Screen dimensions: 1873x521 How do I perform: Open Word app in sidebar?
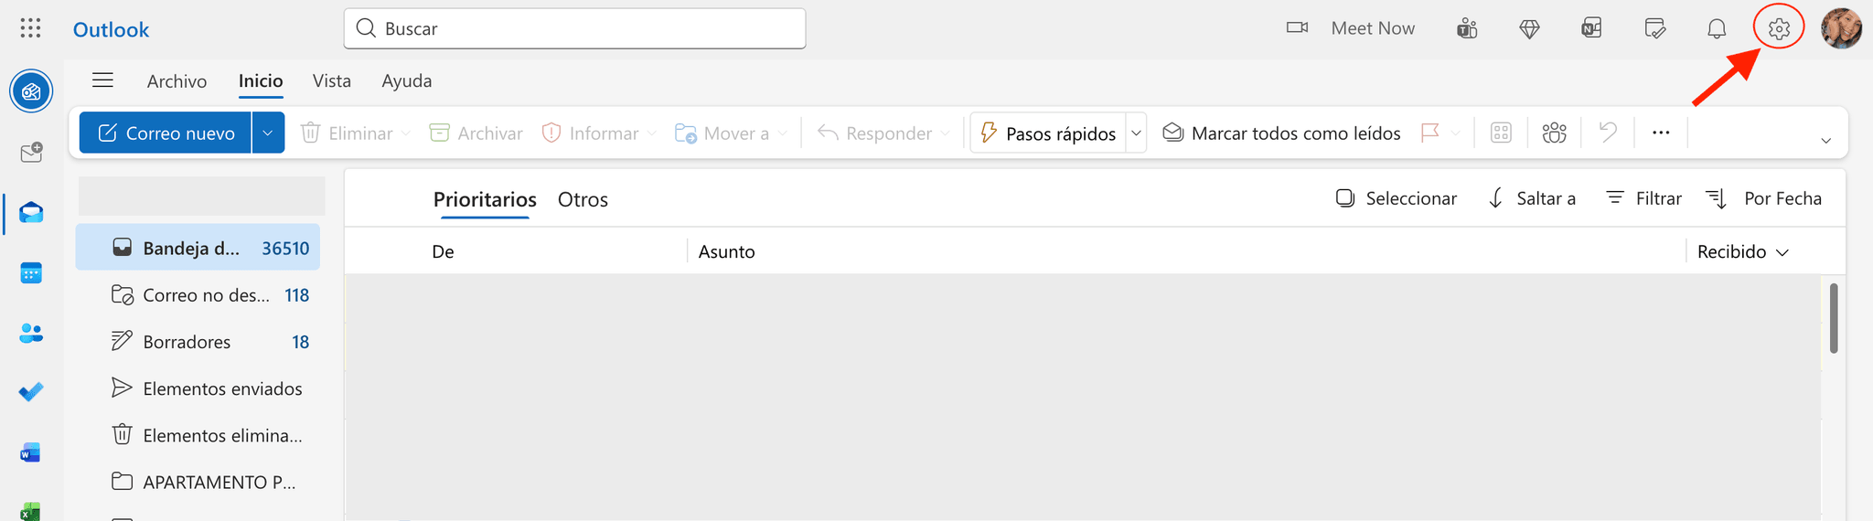(x=31, y=452)
